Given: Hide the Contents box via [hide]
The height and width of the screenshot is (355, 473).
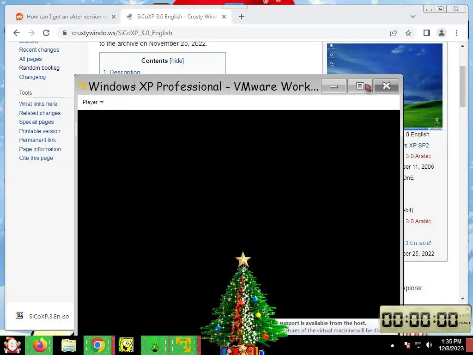Looking at the screenshot, I should (x=176, y=61).
